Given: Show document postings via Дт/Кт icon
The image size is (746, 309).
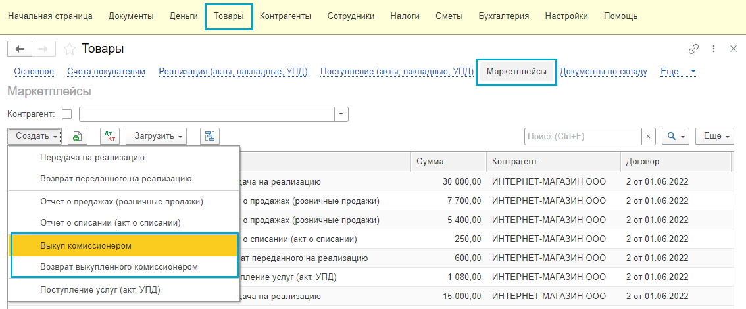Looking at the screenshot, I should [x=109, y=136].
